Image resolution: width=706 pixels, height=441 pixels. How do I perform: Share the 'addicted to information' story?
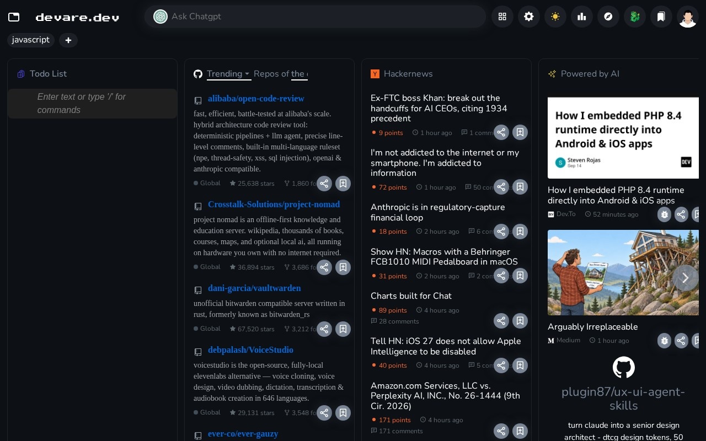pos(501,187)
